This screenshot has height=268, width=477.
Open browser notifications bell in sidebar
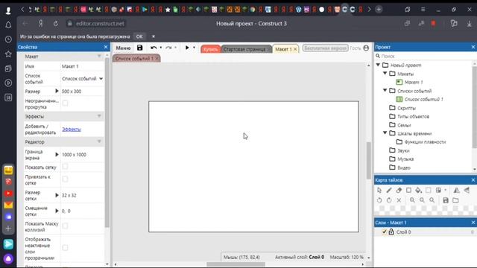(8, 25)
